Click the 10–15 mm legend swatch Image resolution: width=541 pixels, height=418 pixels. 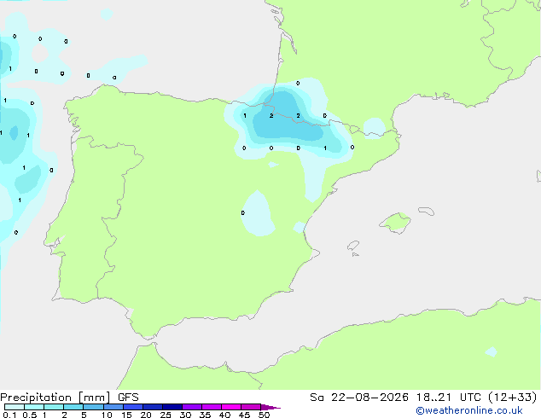(113, 407)
